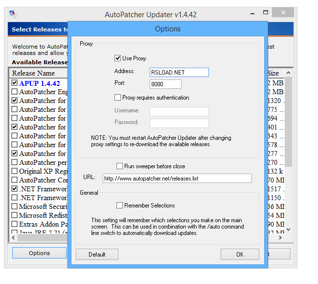Check the AutoPatcher per release box
Viewport: 318px width, 284px height.
pos(14,162)
